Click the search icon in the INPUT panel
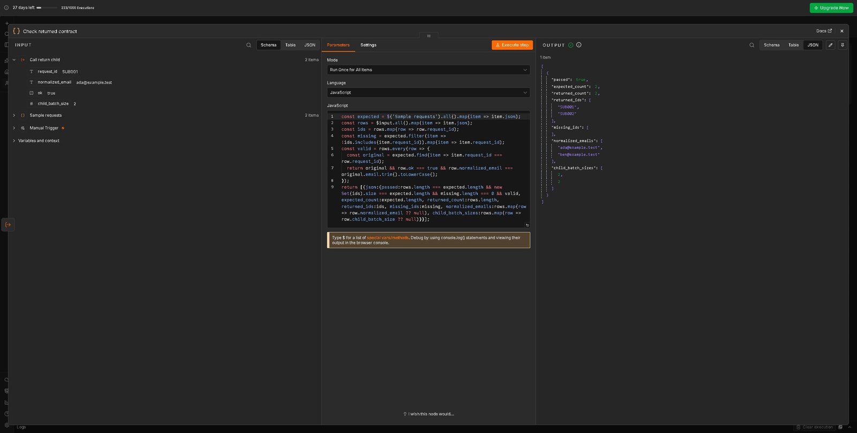Image resolution: width=857 pixels, height=433 pixels. (x=249, y=45)
